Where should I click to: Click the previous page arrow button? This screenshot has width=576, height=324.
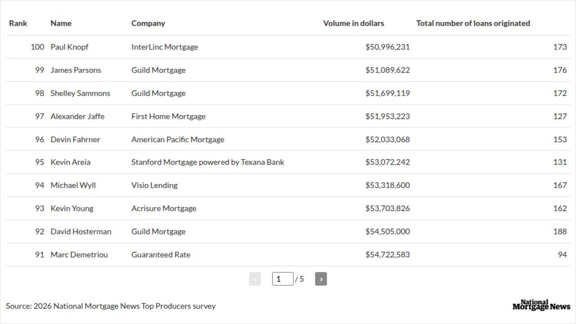coord(255,279)
